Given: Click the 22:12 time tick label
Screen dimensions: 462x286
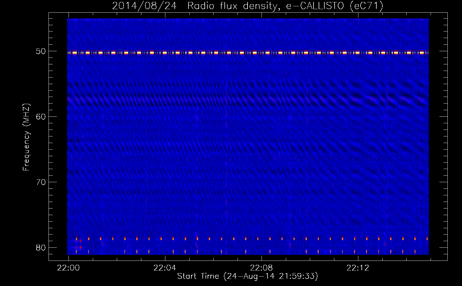Looking at the screenshot, I should click(358, 268).
